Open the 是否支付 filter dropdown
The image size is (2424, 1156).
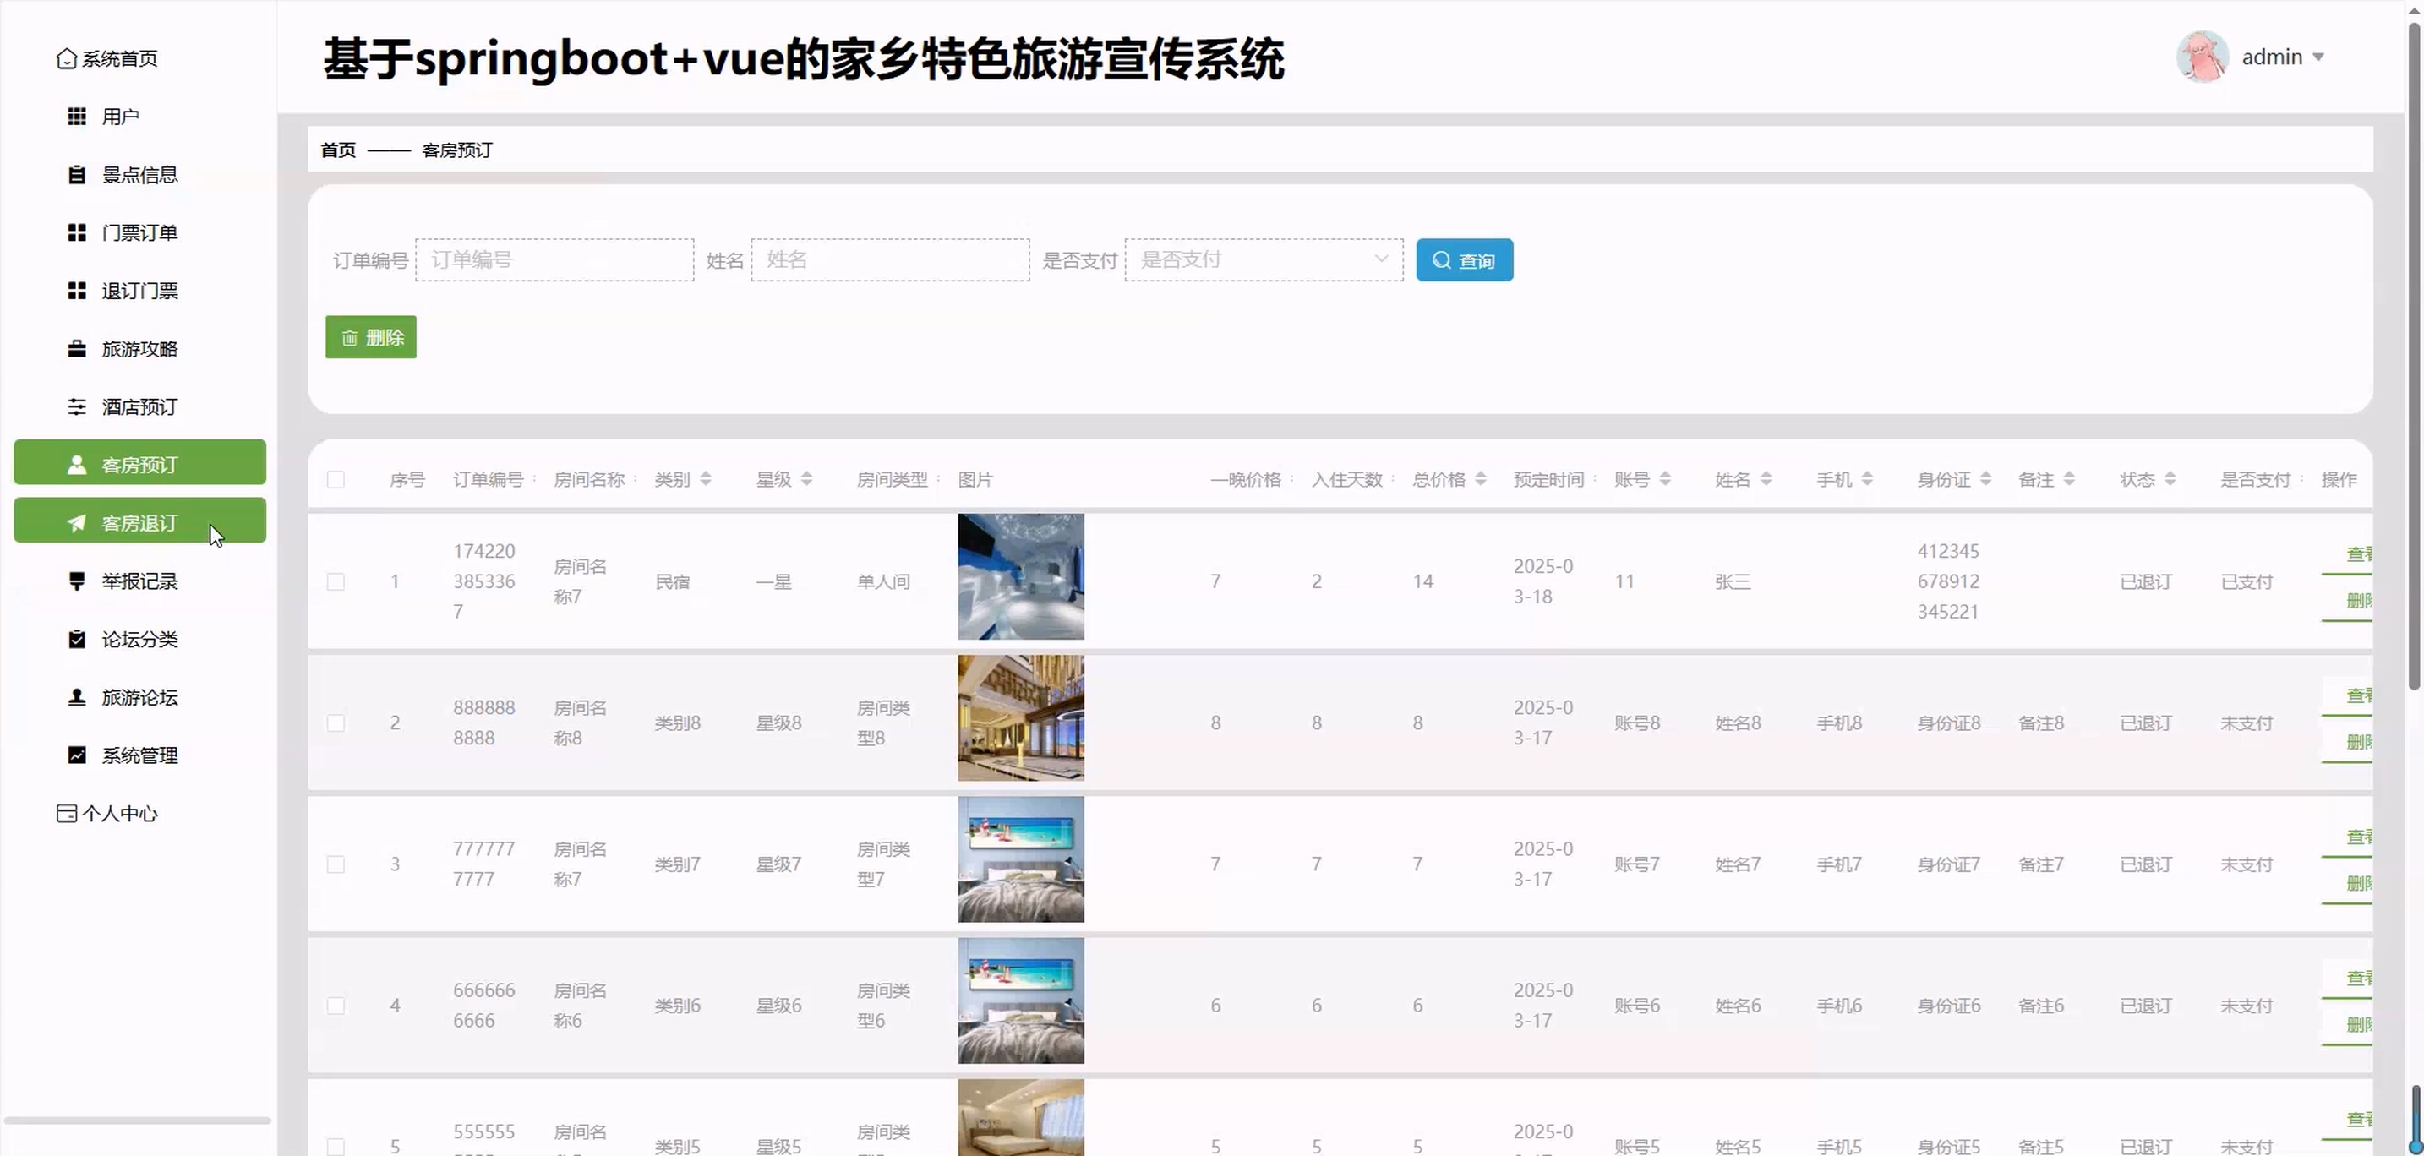1263,259
